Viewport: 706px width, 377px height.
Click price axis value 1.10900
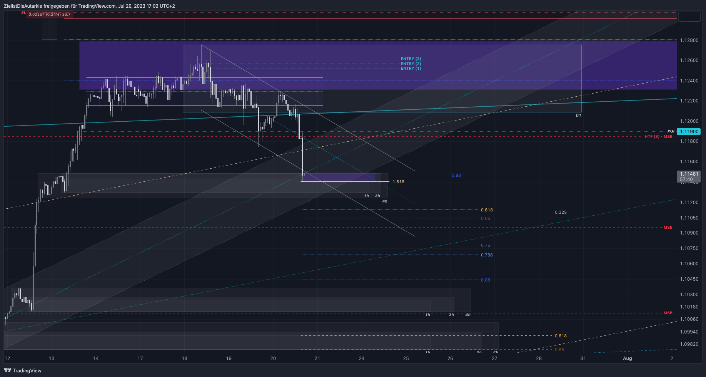689,233
